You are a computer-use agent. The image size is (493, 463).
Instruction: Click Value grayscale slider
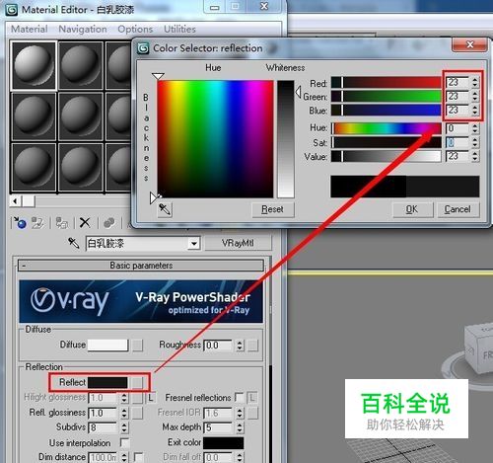387,156
